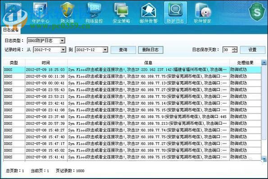Click the table scrollbar up arrow

tap(264, 62)
